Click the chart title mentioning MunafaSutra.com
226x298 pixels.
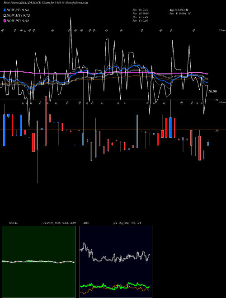tap(46, 3)
